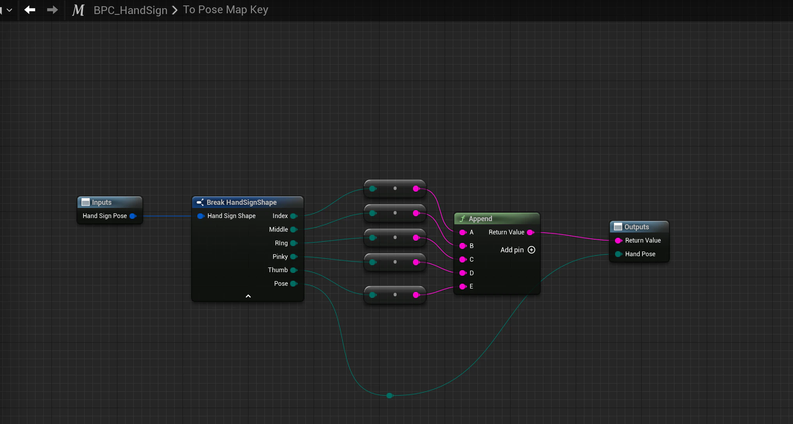The image size is (793, 424).
Task: Click the Thumb output pin
Action: point(294,270)
